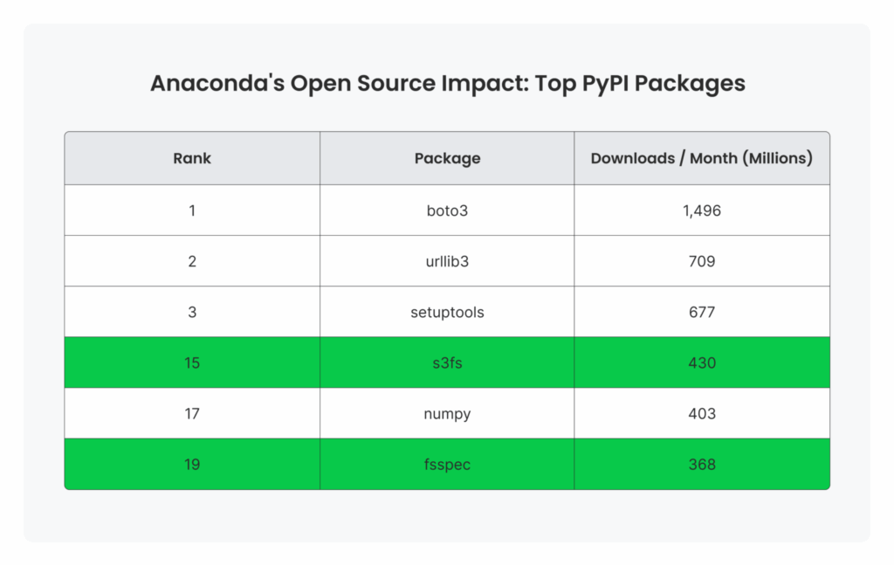
Task: Click the Rank column header
Action: point(192,158)
